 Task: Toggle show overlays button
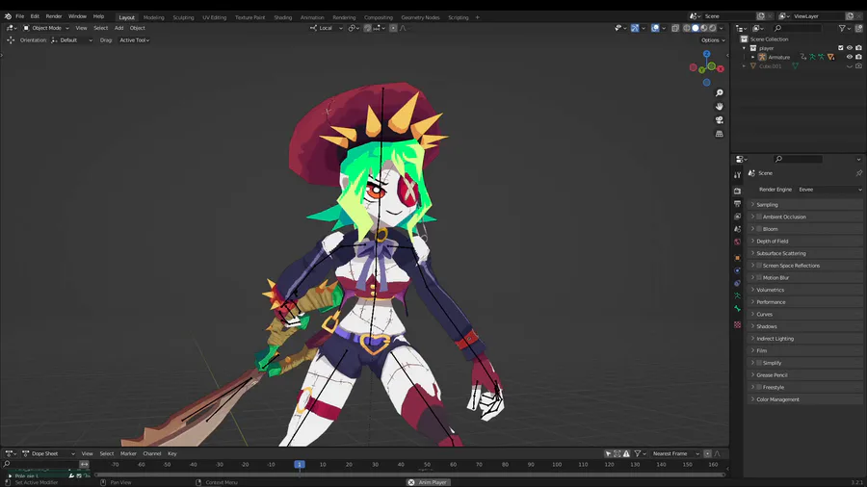click(x=655, y=28)
